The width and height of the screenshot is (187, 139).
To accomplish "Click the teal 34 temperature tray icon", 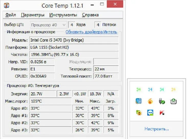I will click(x=162, y=90).
